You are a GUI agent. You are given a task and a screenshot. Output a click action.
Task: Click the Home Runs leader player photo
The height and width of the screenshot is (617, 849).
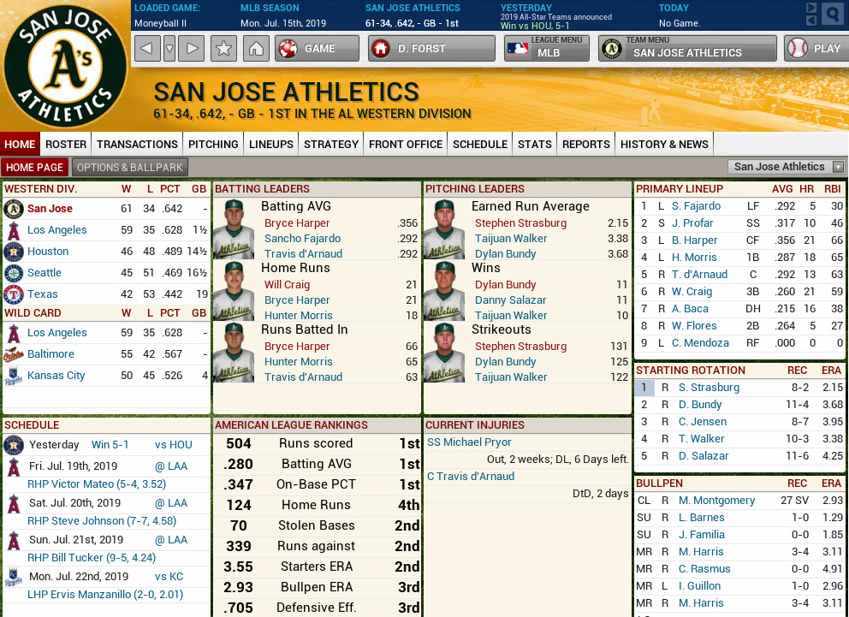234,291
